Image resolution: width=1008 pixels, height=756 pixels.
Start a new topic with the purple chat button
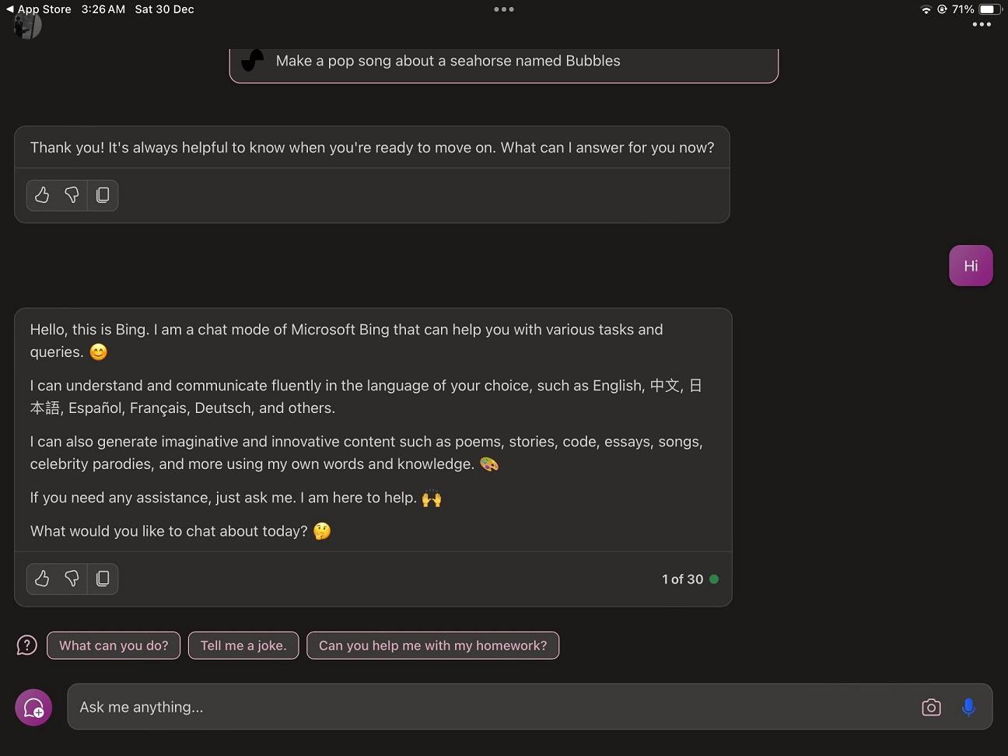tap(33, 707)
